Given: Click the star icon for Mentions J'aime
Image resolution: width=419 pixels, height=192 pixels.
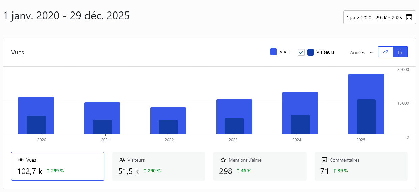Looking at the screenshot, I should point(223,160).
